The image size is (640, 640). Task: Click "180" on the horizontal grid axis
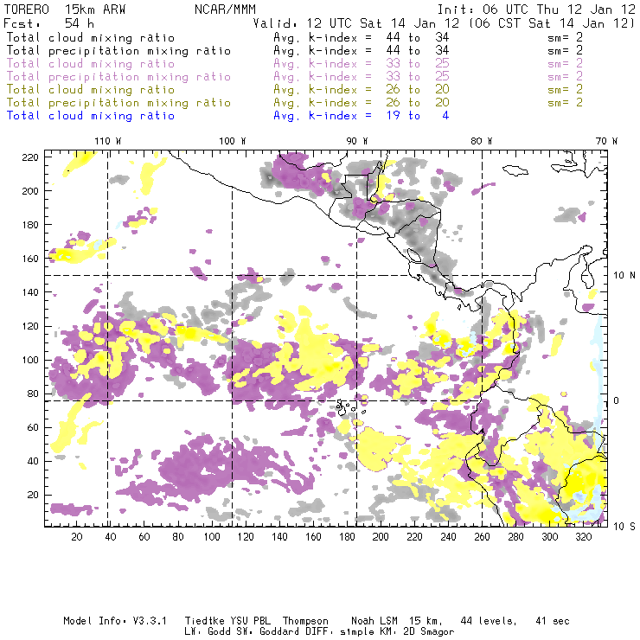347,537
